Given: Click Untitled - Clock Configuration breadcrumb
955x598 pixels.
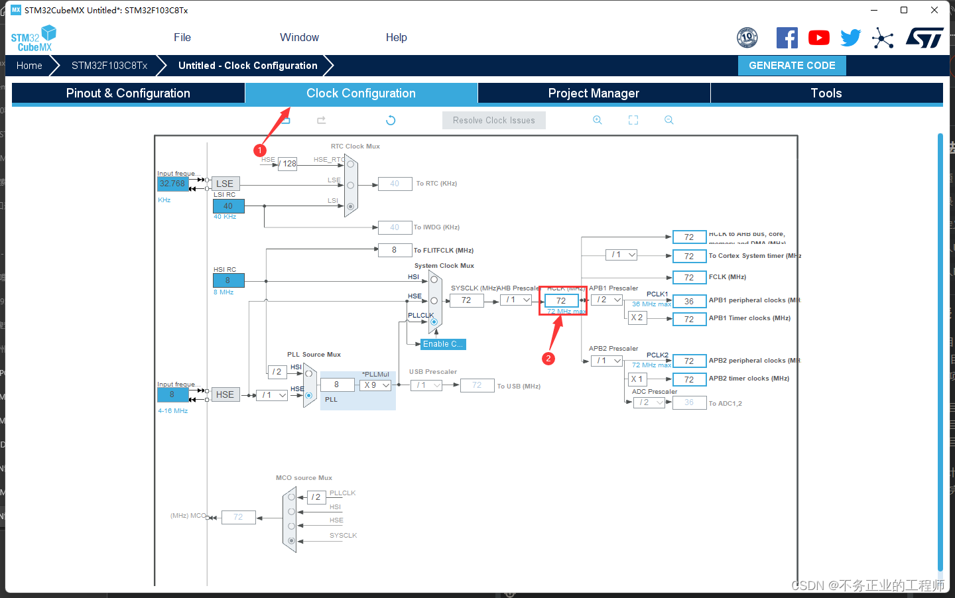Looking at the screenshot, I should pyautogui.click(x=248, y=66).
